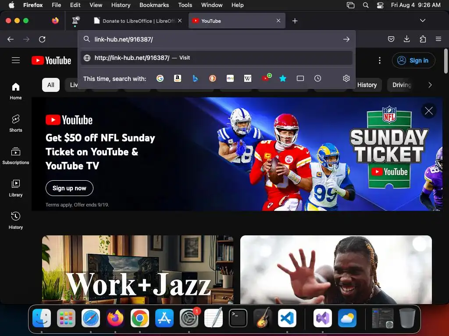Image resolution: width=449 pixels, height=336 pixels.
Task: Open a new browser tab
Action: point(295,21)
